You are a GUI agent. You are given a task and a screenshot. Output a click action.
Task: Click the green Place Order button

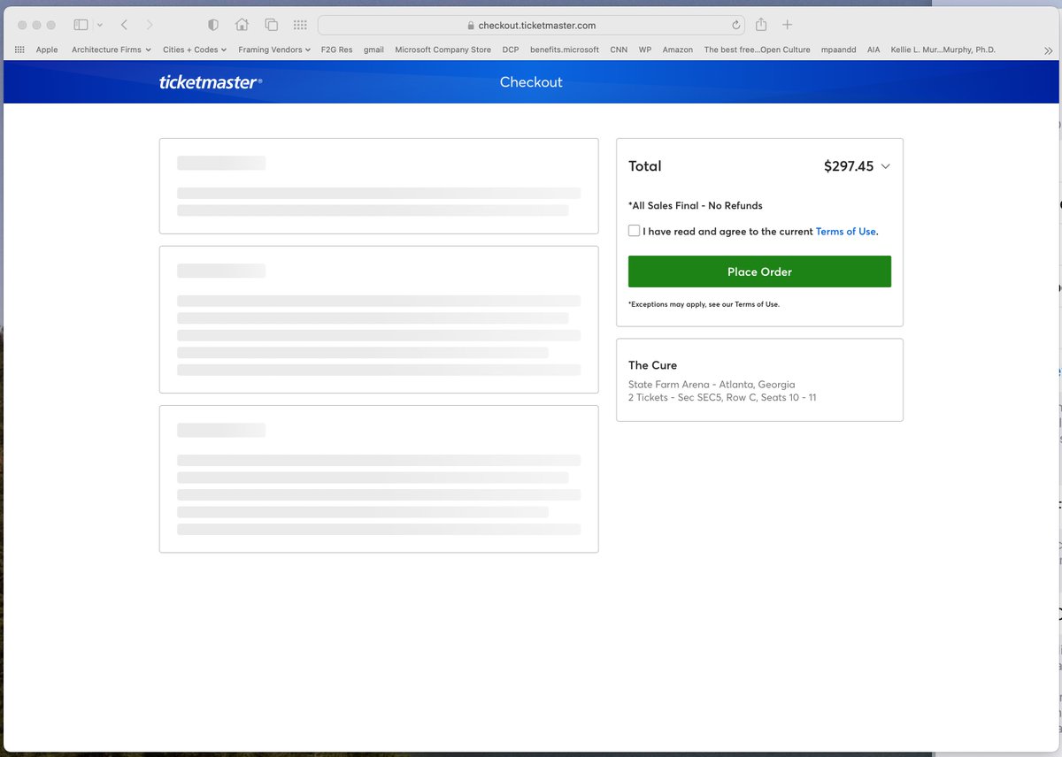click(x=759, y=271)
